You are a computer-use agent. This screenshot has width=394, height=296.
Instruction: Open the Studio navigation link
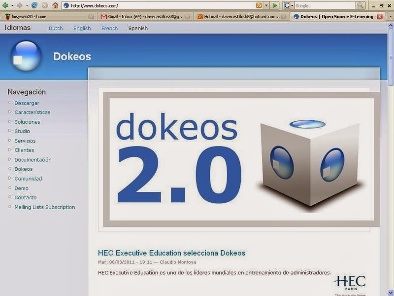[x=22, y=131]
